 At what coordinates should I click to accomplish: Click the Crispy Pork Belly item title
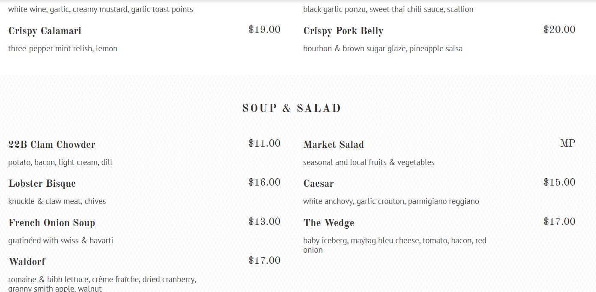click(x=343, y=31)
